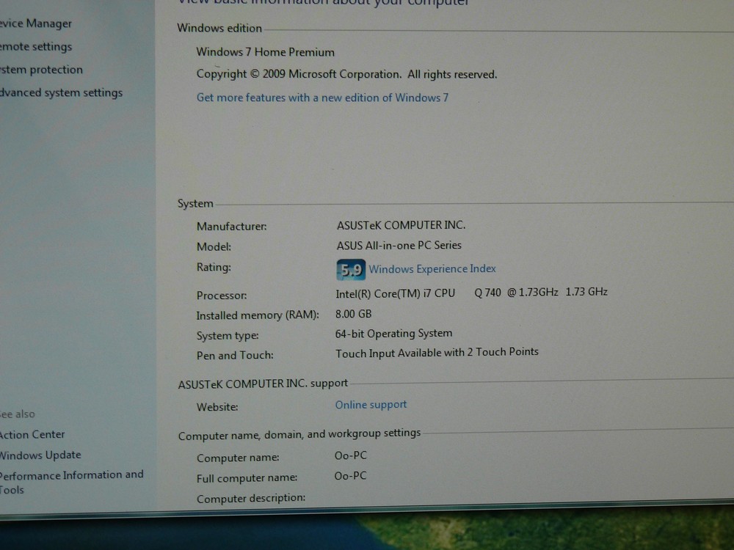The width and height of the screenshot is (734, 550).
Task: Click the 'Rating:' label
Action: click(214, 267)
